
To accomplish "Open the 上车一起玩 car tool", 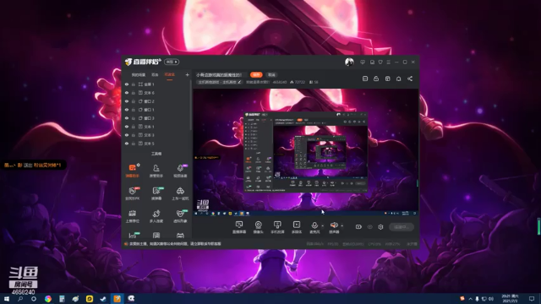I will pos(180,193).
